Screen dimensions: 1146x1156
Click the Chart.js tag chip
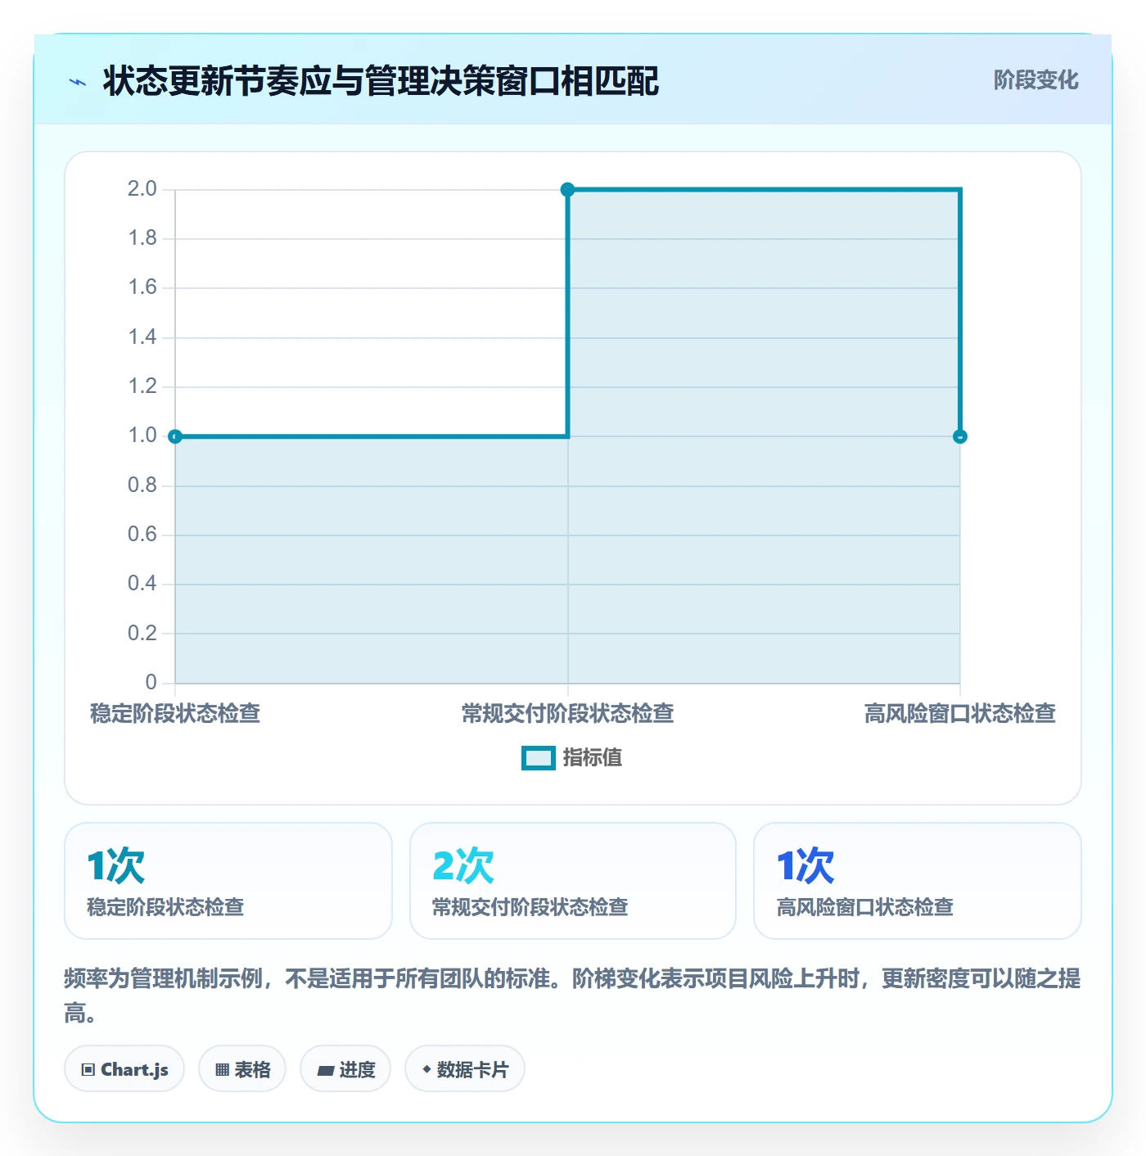(x=124, y=1069)
